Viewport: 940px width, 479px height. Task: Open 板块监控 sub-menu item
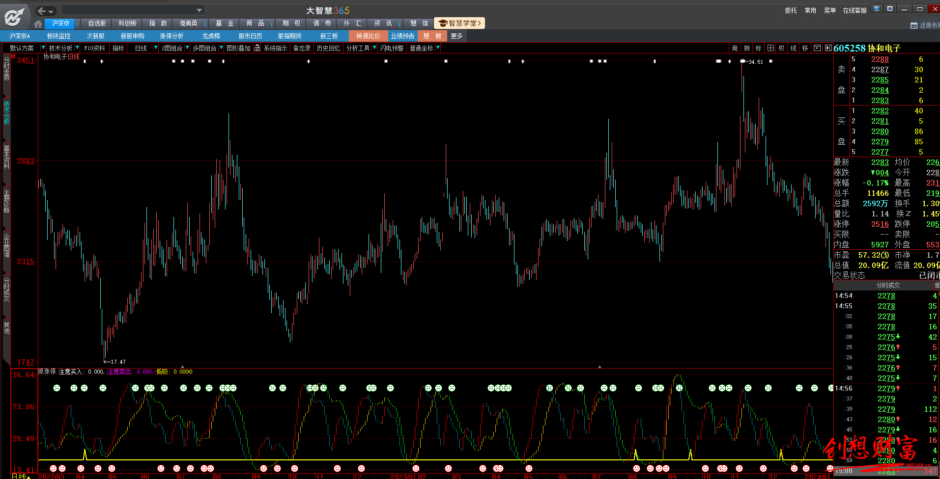(58, 36)
